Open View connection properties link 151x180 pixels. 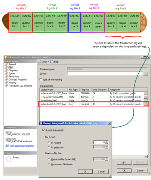(x=22, y=146)
